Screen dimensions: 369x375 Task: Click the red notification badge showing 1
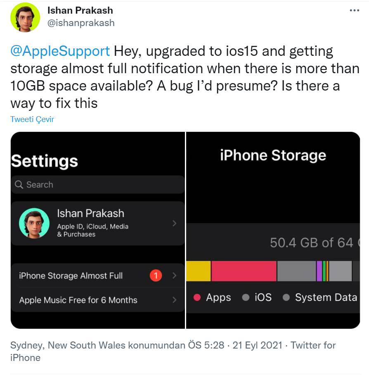(156, 275)
